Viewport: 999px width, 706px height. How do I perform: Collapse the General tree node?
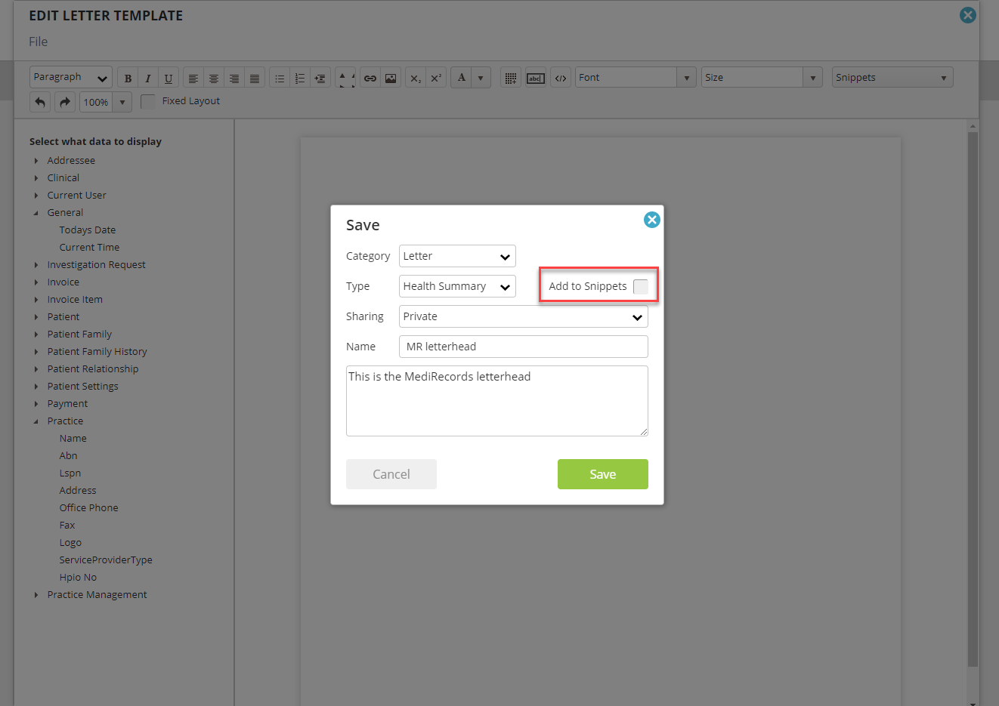pos(36,213)
